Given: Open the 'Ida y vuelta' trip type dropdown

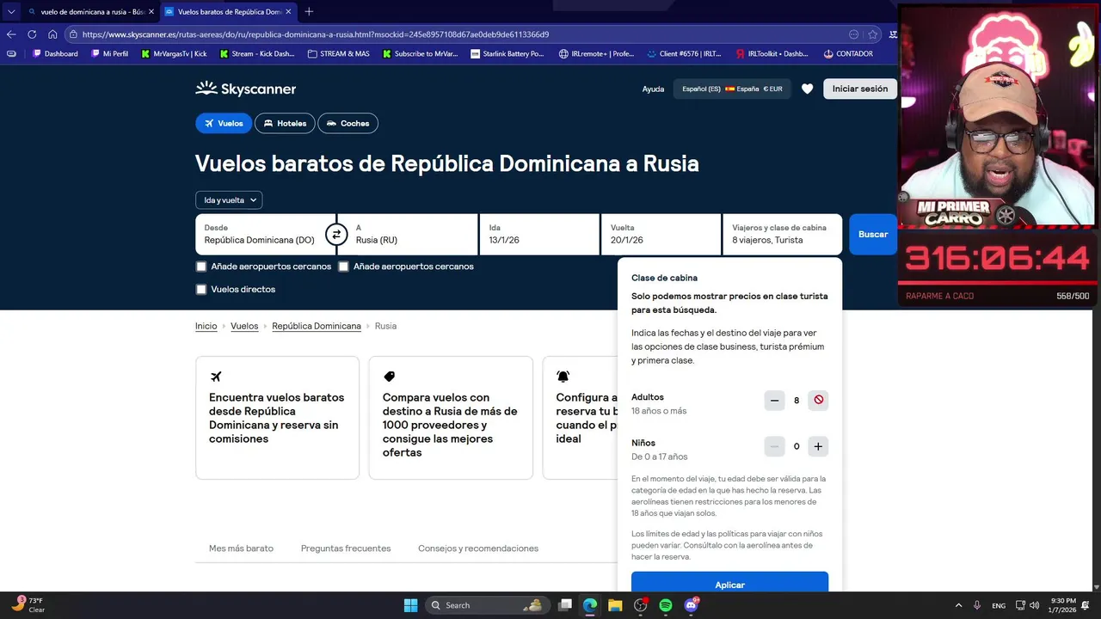Looking at the screenshot, I should tap(229, 200).
